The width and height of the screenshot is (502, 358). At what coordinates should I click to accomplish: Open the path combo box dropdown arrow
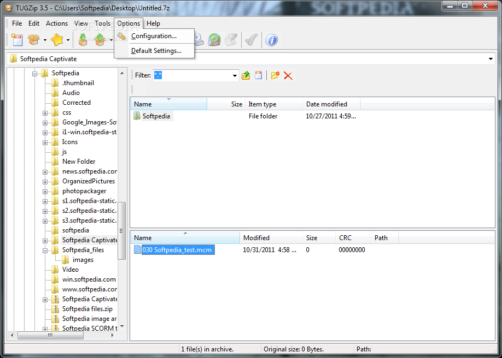pyautogui.click(x=491, y=59)
